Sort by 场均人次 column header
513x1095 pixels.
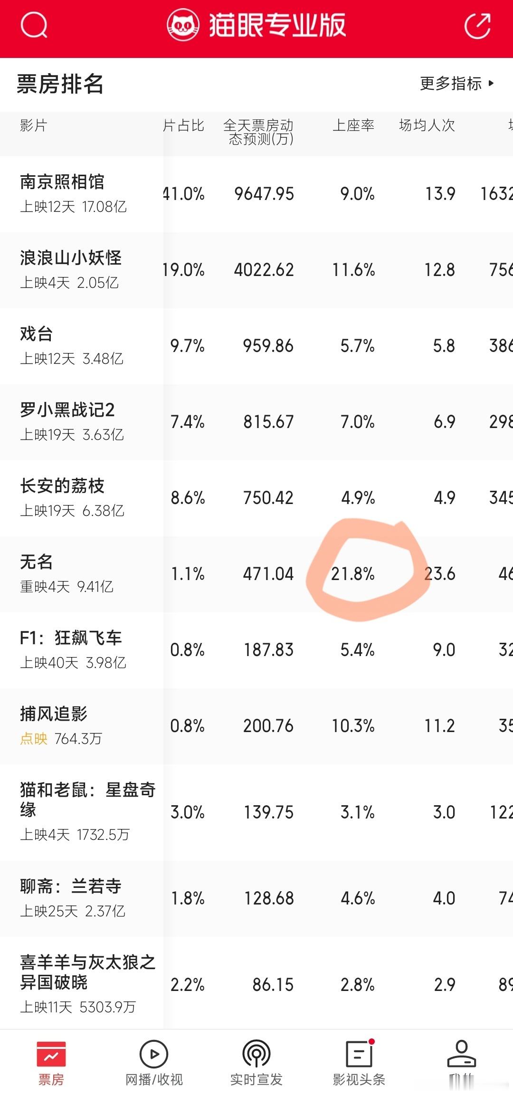pos(427,125)
